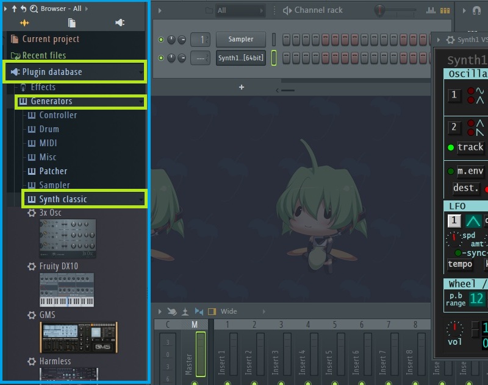
Task: Click the Synth1 tempo button
Action: [461, 264]
